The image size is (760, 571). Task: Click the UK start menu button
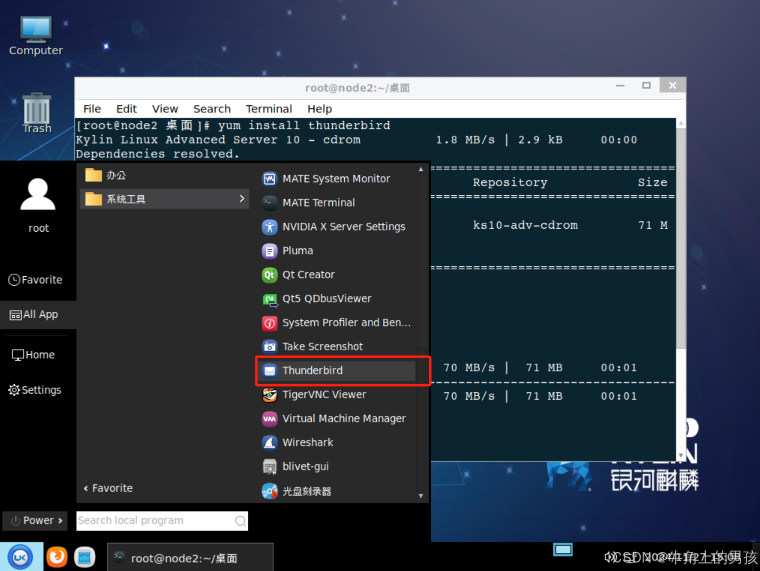point(20,557)
